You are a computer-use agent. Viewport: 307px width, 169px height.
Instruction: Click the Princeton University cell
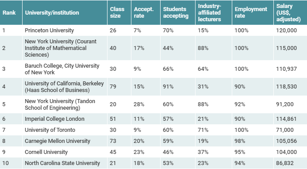coord(50,31)
